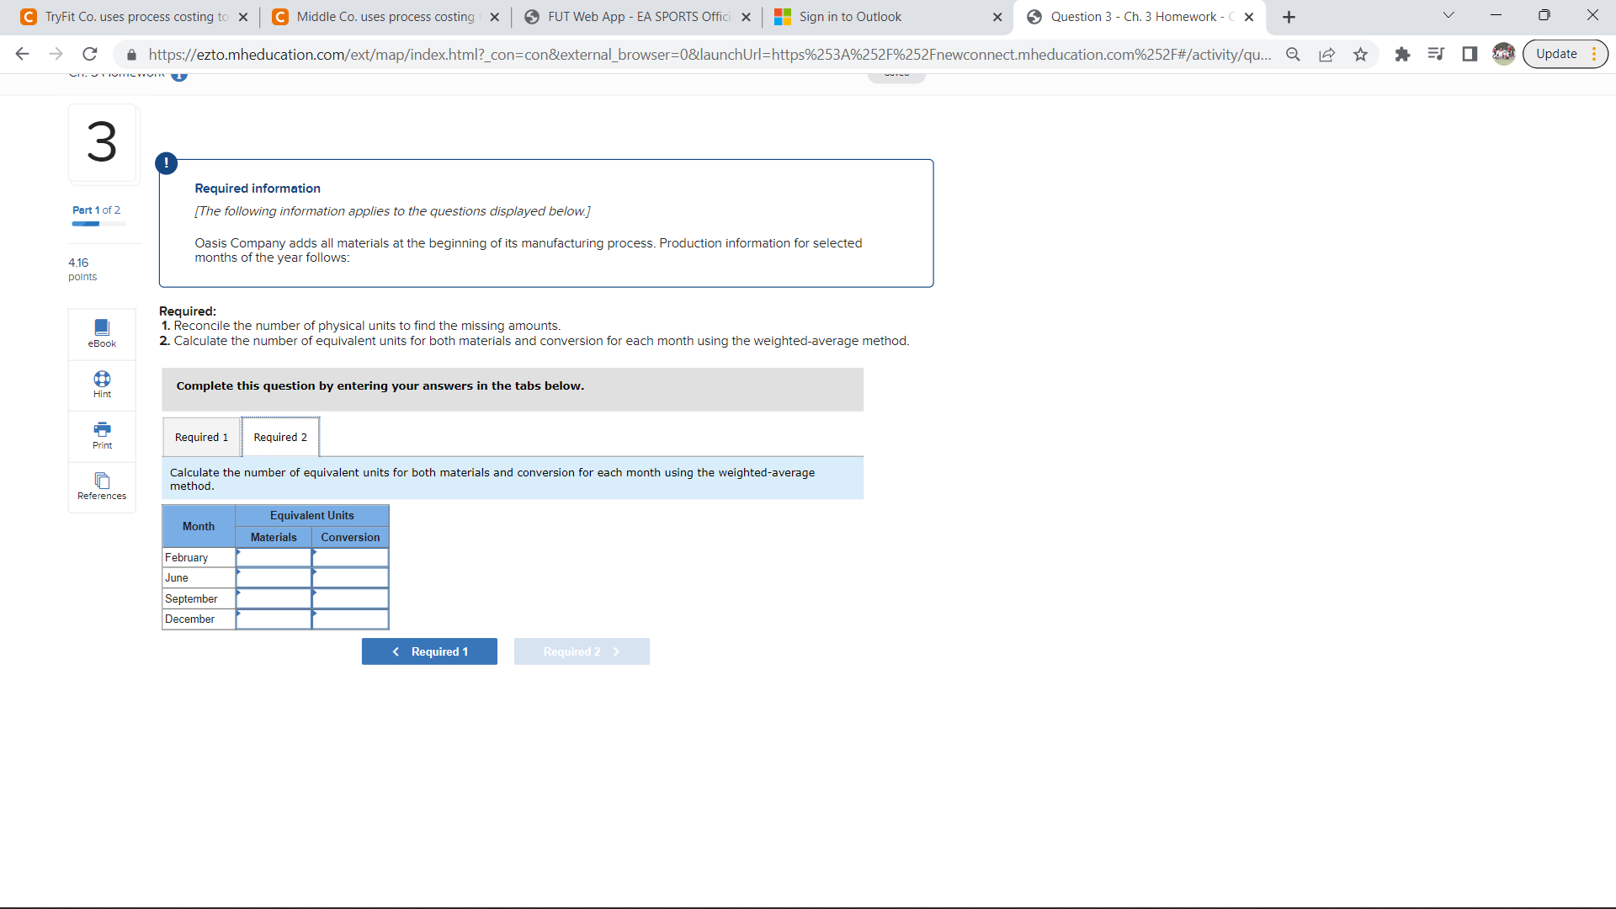Screen dimensions: 1616x909
Task: Open the browser extensions puzzle icon
Action: pos(1402,54)
